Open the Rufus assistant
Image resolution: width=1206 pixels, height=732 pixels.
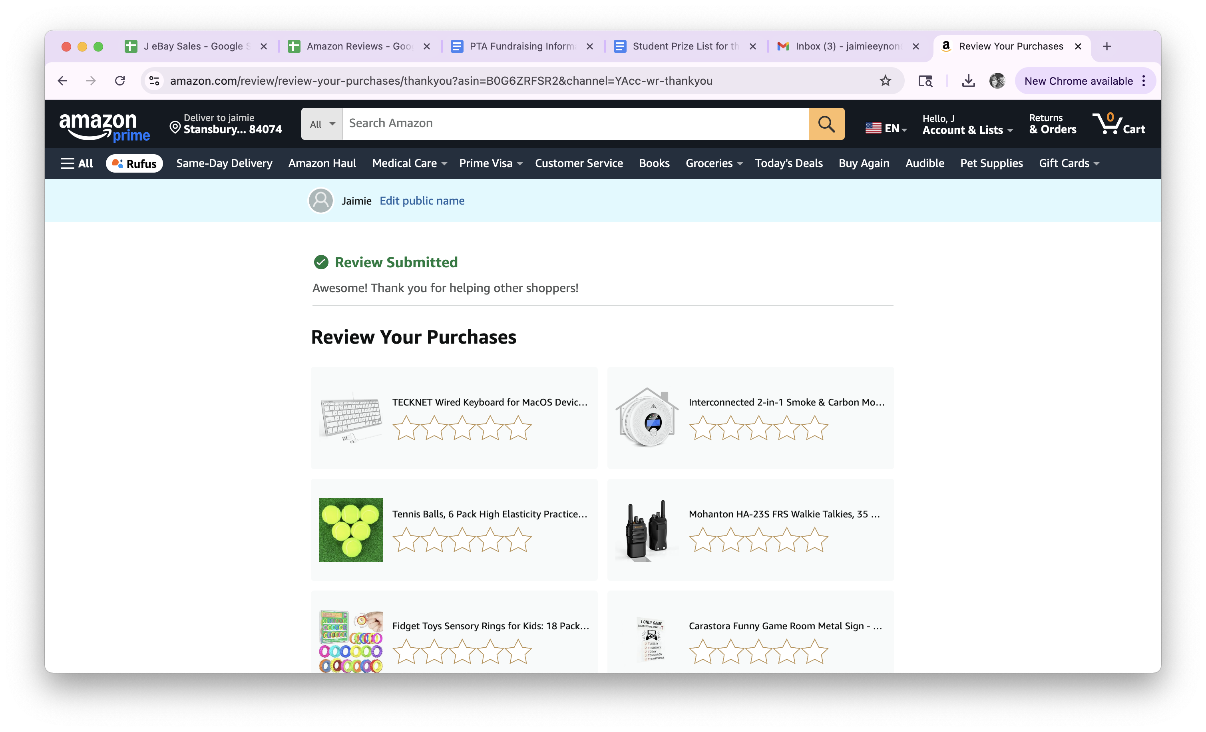[134, 163]
